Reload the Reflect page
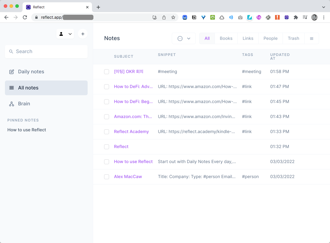The image size is (330, 243). pos(25,17)
